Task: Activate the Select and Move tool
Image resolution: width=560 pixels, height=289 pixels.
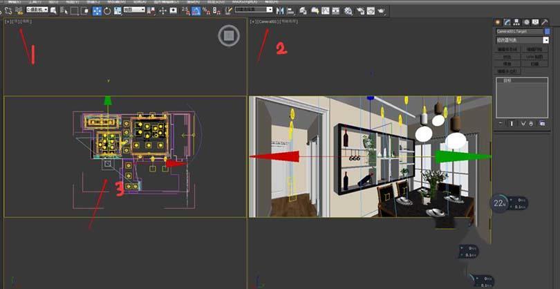Action: pyautogui.click(x=97, y=11)
